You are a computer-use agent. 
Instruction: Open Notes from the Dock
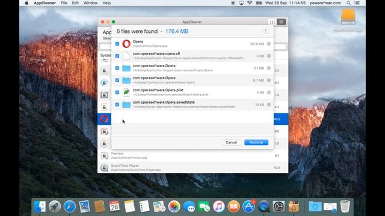point(129,206)
